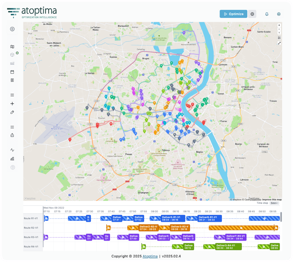This screenshot has width=293, height=262.
Task: Click the Deliver5-R1-V1 timeline block
Action: [x=173, y=218]
